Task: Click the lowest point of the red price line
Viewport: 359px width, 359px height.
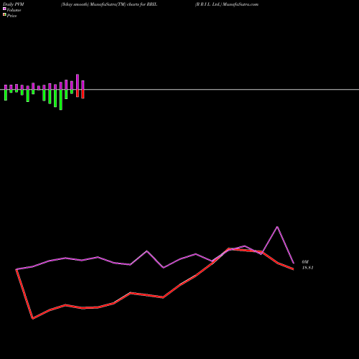Action: click(x=33, y=319)
